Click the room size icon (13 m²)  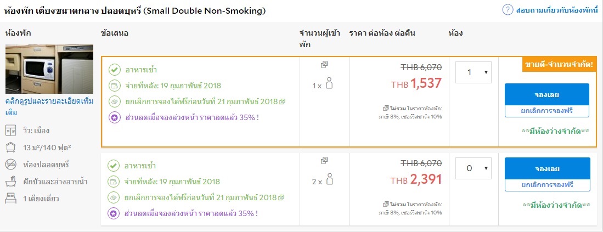click(x=11, y=148)
